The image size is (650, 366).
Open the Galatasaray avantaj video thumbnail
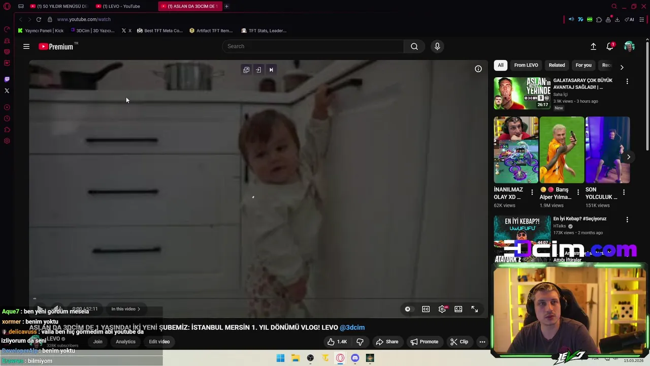click(x=522, y=94)
